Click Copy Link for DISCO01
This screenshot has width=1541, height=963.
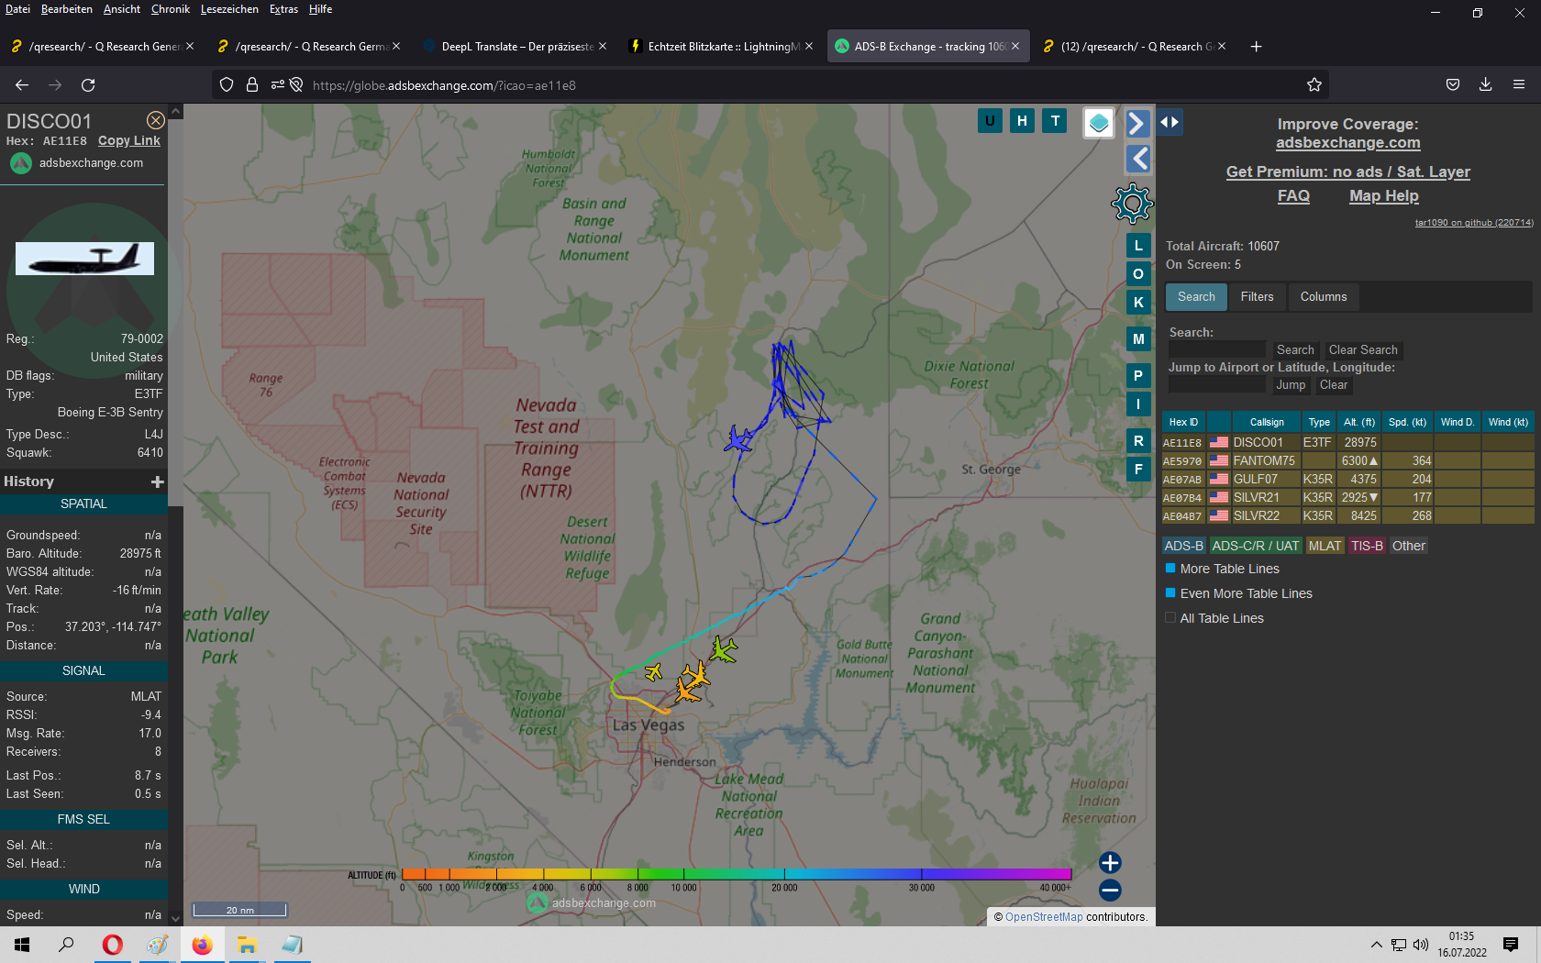[x=129, y=140]
